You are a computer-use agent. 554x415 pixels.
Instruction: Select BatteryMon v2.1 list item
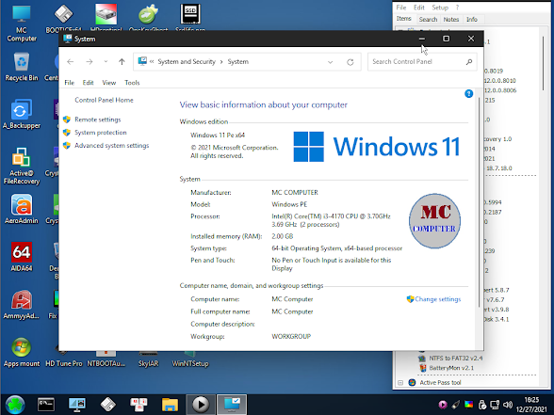[451, 368]
